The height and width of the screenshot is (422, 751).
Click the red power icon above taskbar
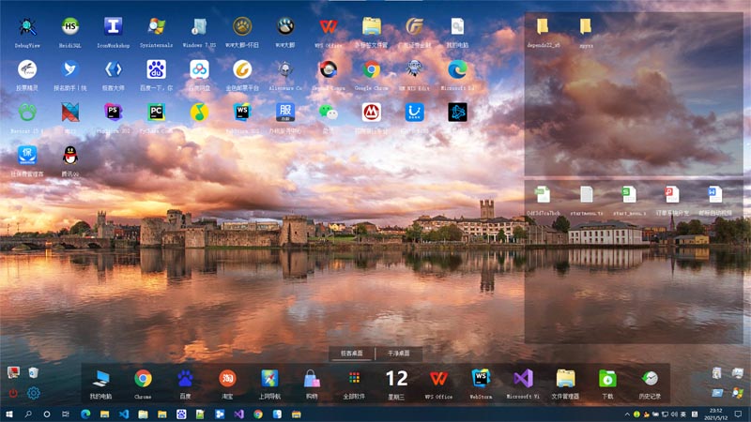13,393
